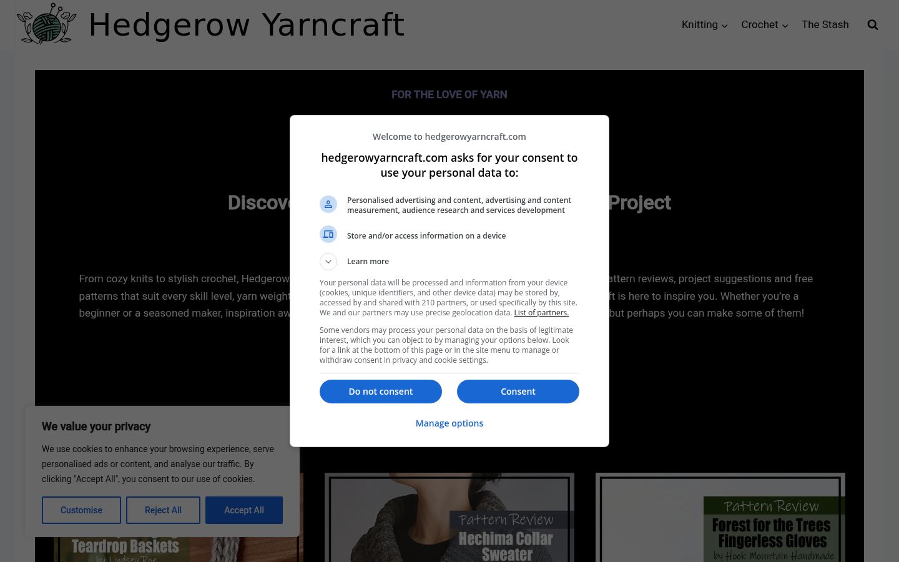Click the device storage icon

[x=328, y=234]
